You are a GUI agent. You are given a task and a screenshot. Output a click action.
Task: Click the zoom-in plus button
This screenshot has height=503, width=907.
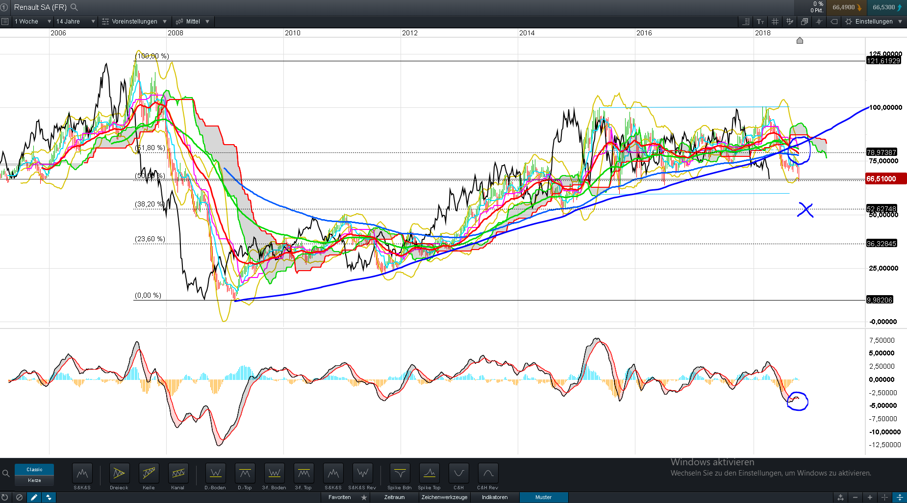point(870,498)
